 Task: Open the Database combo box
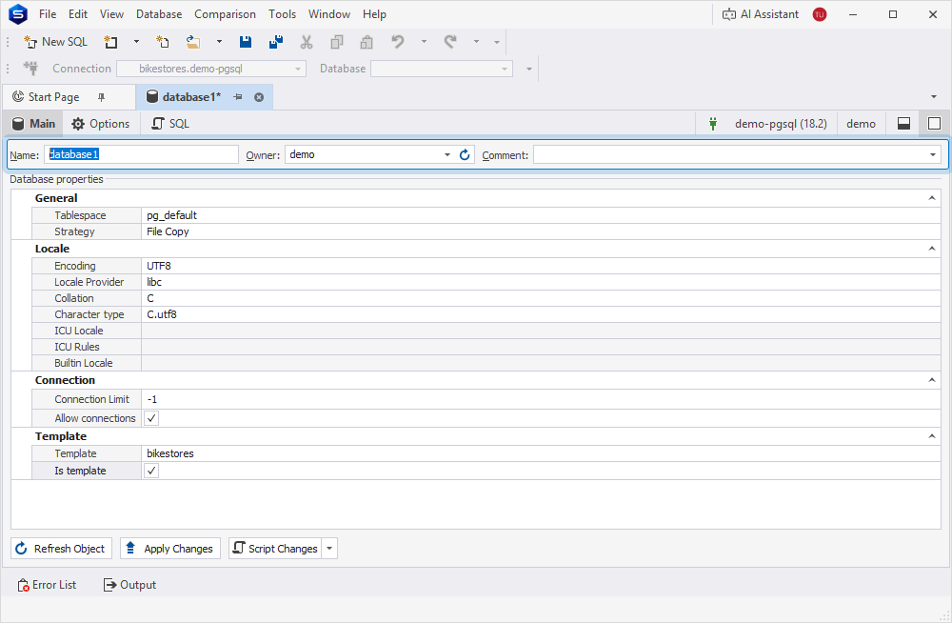[x=442, y=69]
